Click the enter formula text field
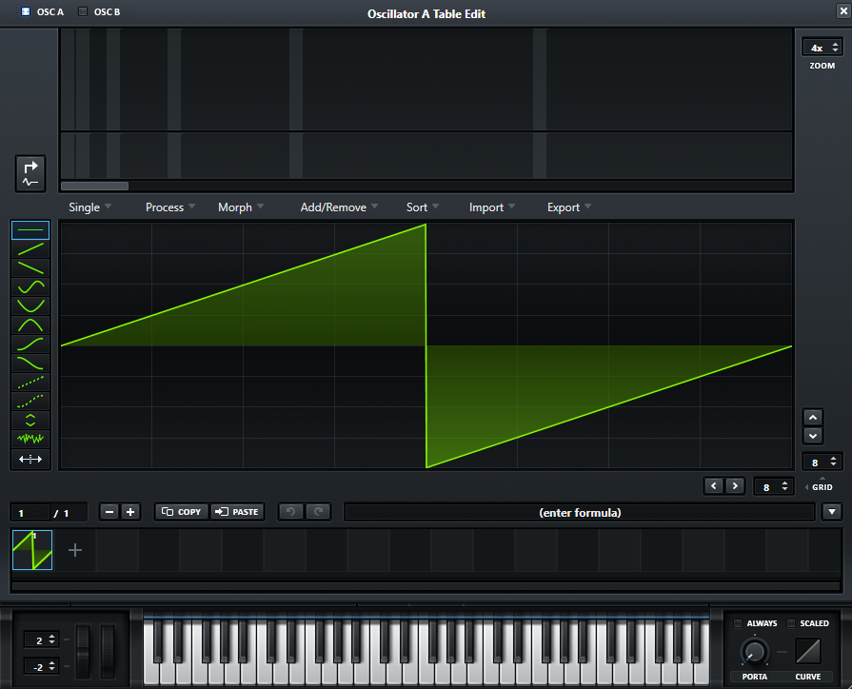Image resolution: width=852 pixels, height=689 pixels. coord(579,512)
